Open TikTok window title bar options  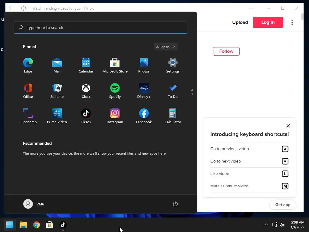tap(251, 8)
